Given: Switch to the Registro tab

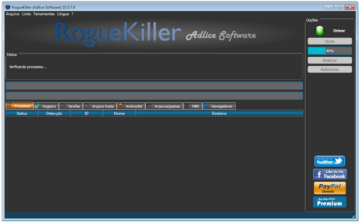Looking at the screenshot, I should 46,106.
